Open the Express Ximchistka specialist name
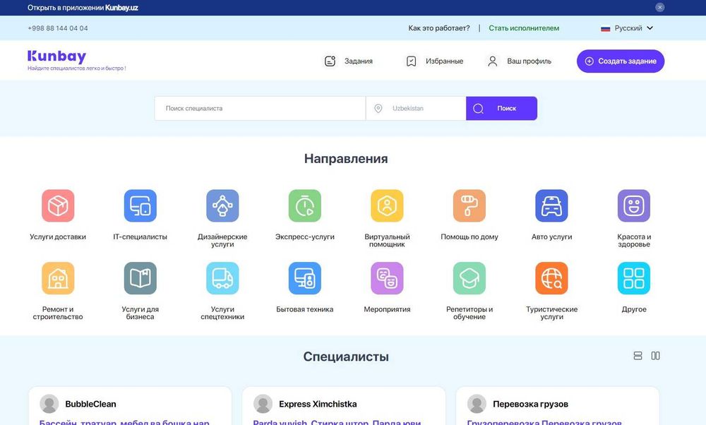This screenshot has width=706, height=425. (x=318, y=404)
